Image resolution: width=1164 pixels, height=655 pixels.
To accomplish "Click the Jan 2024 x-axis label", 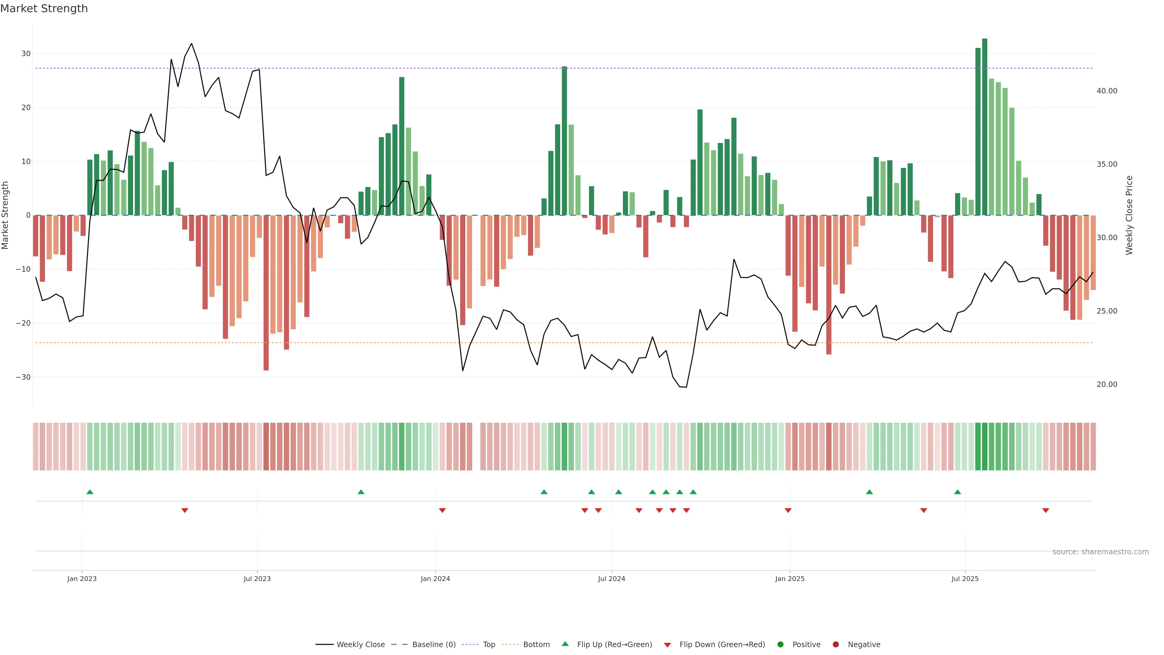I will 435,579.
